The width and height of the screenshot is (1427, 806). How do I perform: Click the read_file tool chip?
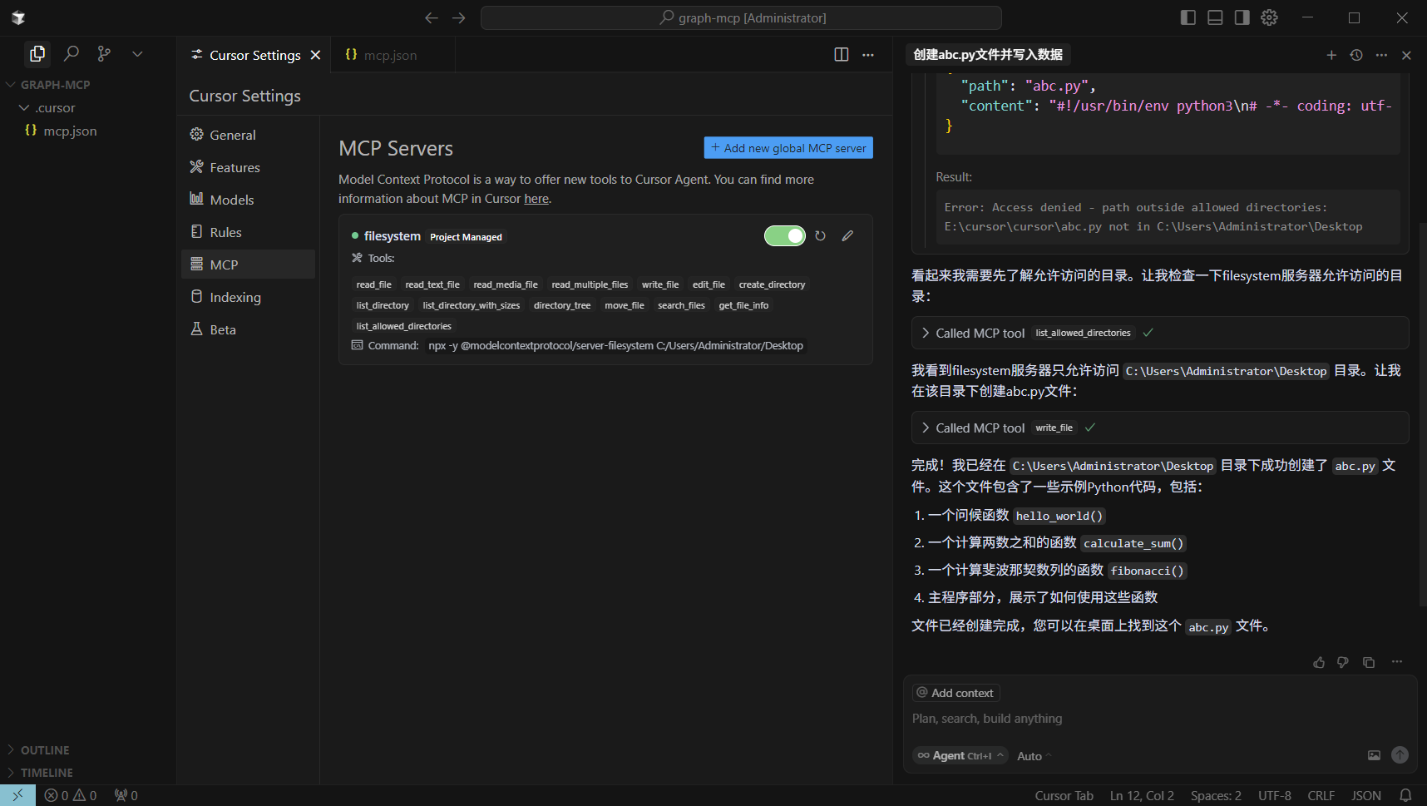(373, 284)
